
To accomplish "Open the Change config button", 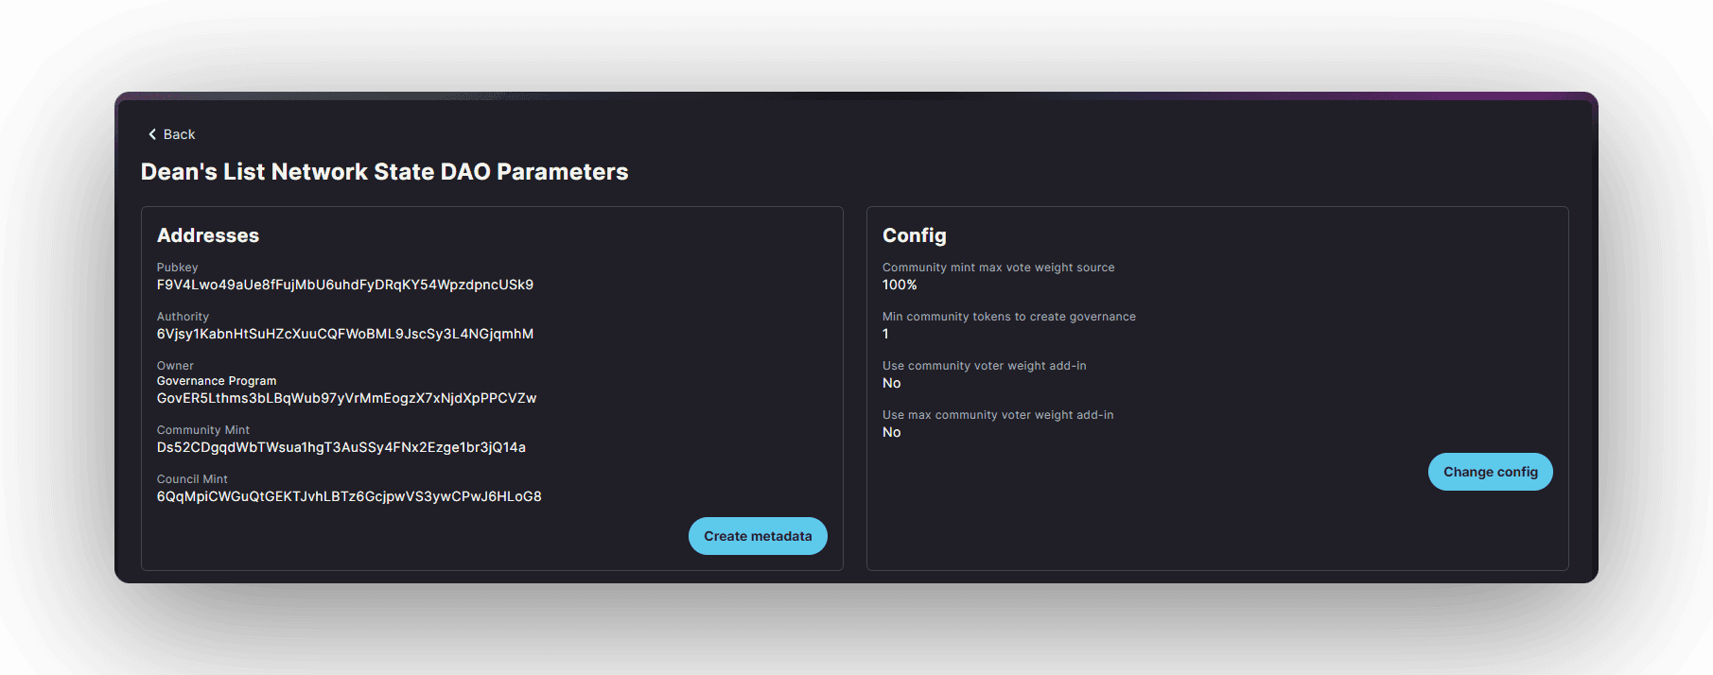I will point(1490,472).
